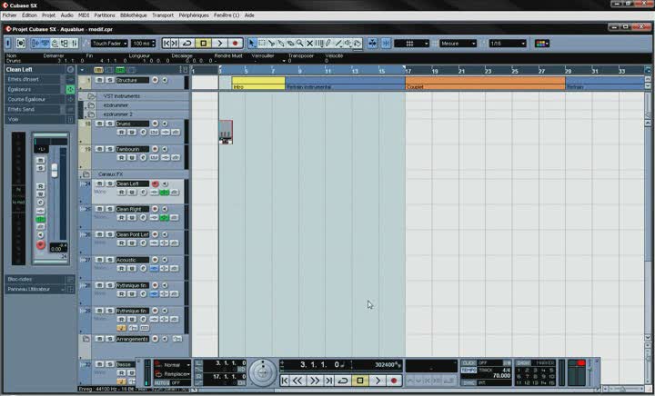Open the Audio menu
The height and width of the screenshot is (396, 655).
coord(66,15)
